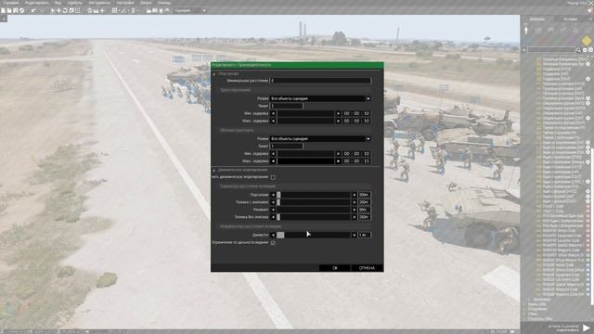The width and height of the screenshot is (594, 334).
Task: Increase the Персонажи slider with right arrow
Action: coord(355,195)
